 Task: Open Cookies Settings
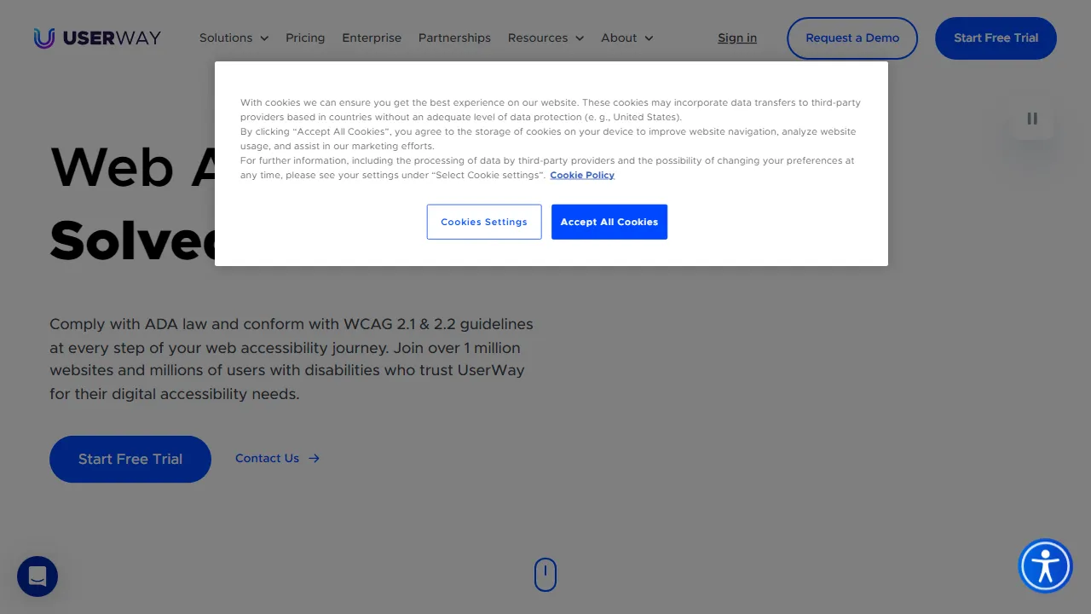pyautogui.click(x=484, y=222)
